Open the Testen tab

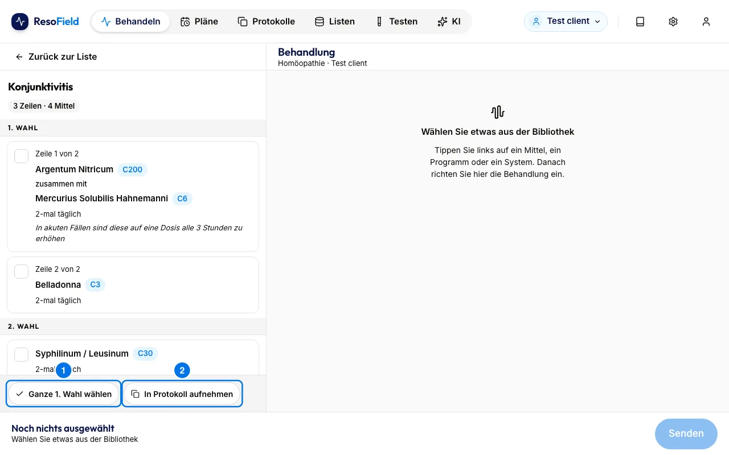point(396,22)
